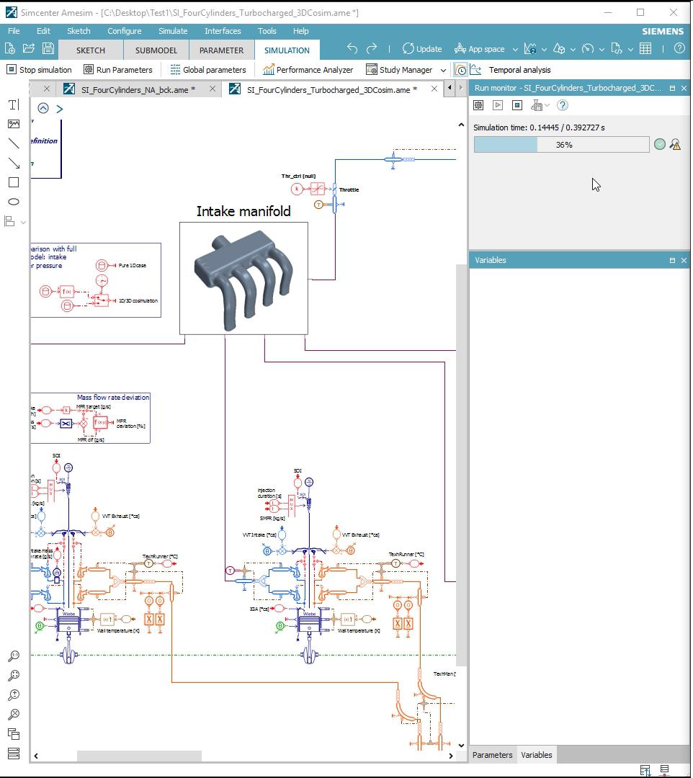The width and height of the screenshot is (693, 778).
Task: Click the Run monitor start simulation icon
Action: [498, 105]
